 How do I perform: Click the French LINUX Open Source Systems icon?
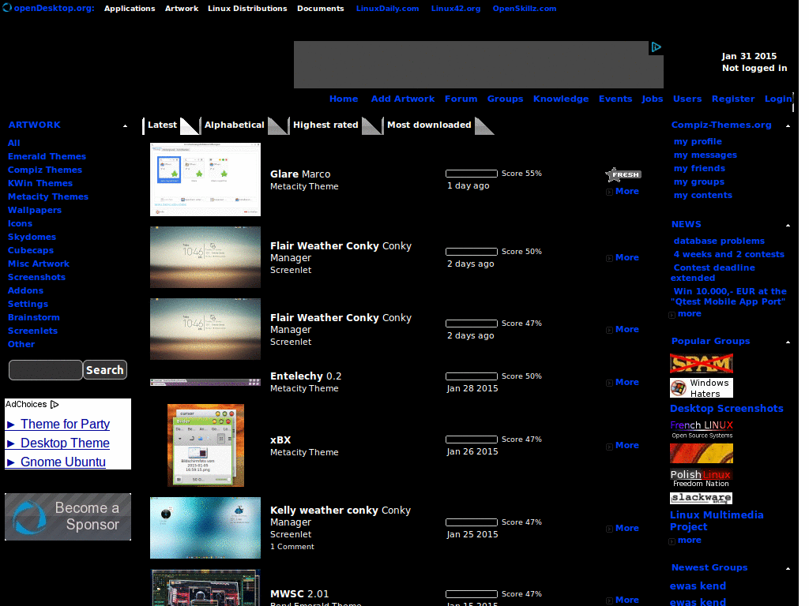coord(701,430)
